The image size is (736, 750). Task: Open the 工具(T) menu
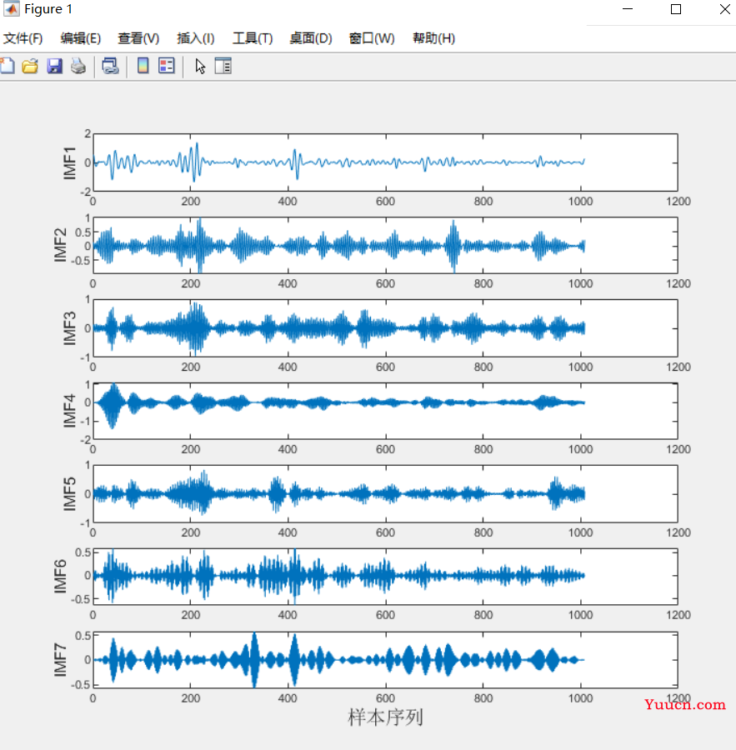point(253,38)
